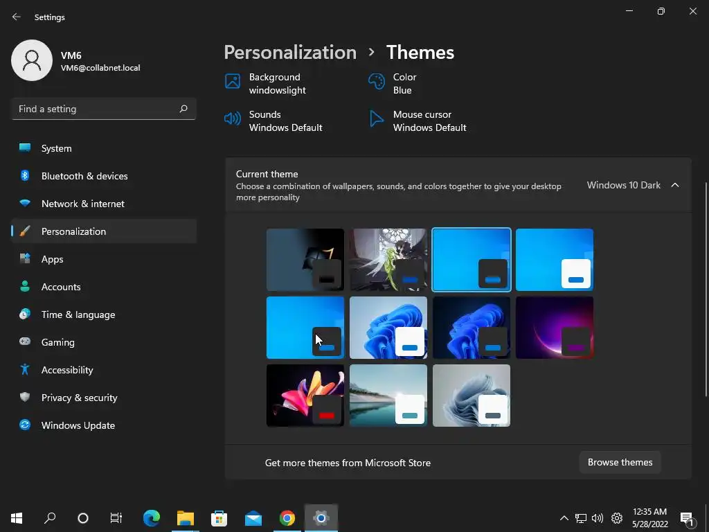Click the search magnifier in Find a setting
Viewport: 709px width, 532px height.
pos(183,109)
